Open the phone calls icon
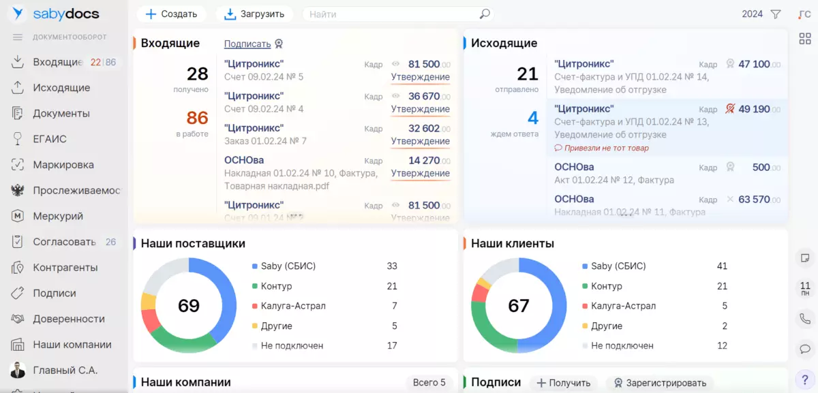The height and width of the screenshot is (393, 818). [805, 319]
